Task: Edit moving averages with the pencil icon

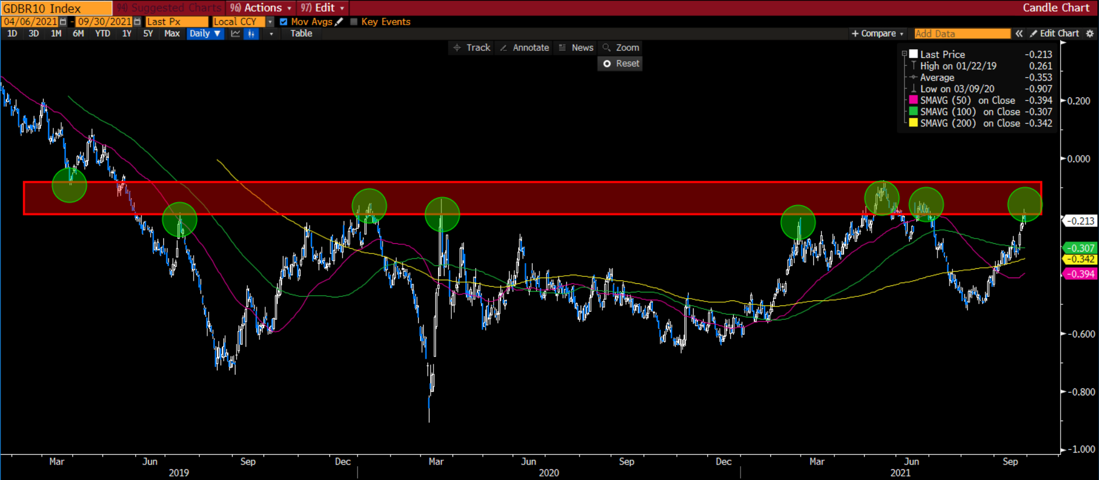Action: 339,22
